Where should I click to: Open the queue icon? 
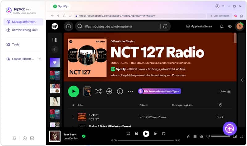[x=195, y=136]
